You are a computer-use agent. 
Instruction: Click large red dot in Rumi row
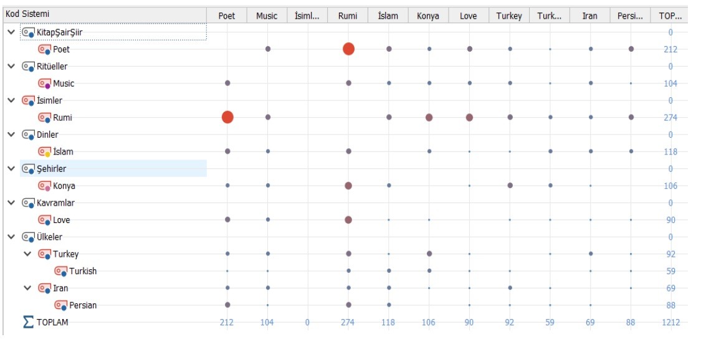point(227,117)
